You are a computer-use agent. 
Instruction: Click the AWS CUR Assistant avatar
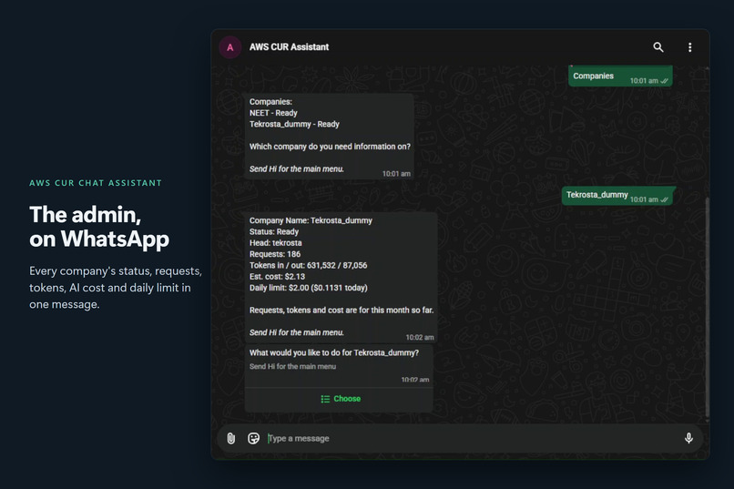(229, 47)
